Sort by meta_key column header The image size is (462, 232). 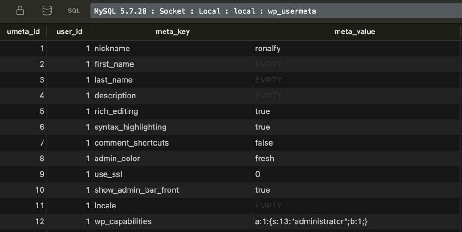tap(173, 31)
